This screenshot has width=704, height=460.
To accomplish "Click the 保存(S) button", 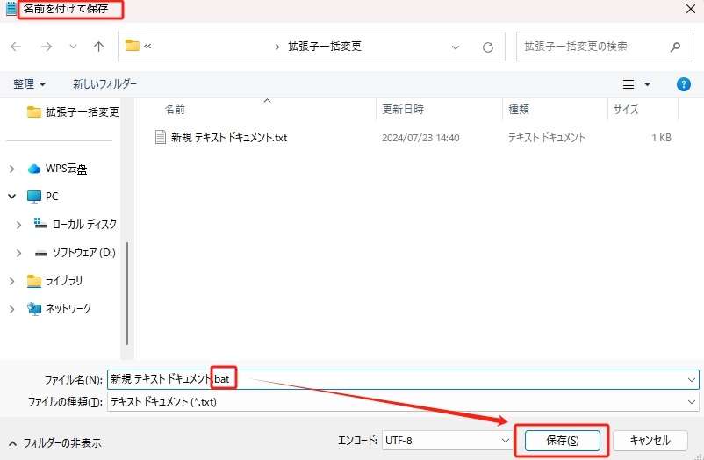I will click(562, 440).
